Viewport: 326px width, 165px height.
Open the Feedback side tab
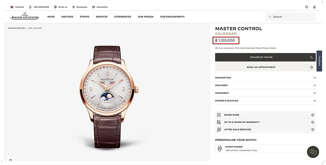(x=319, y=61)
